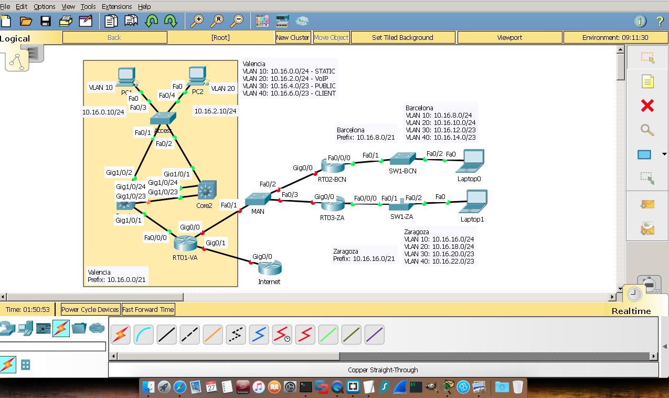669x398 pixels.
Task: Click the Environment: 09:11:30 button
Action: click(x=615, y=37)
